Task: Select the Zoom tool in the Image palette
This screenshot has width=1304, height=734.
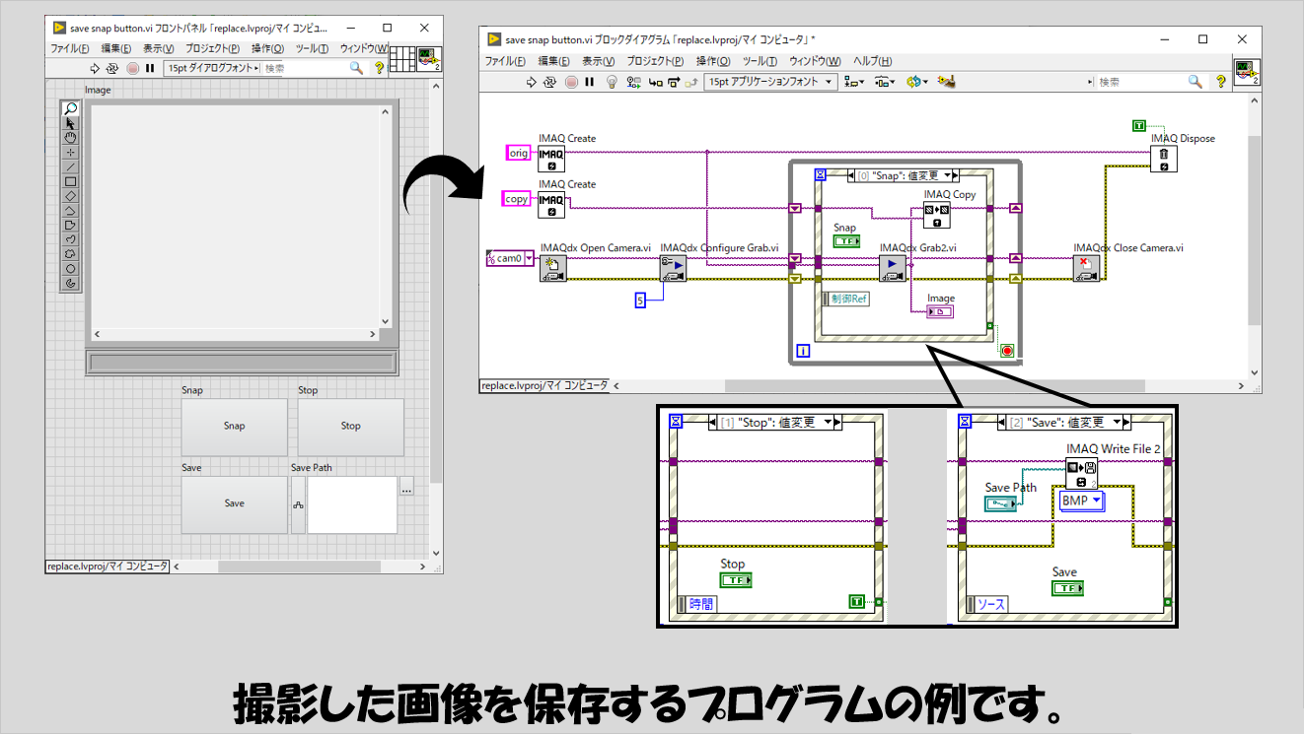Action: (70, 108)
